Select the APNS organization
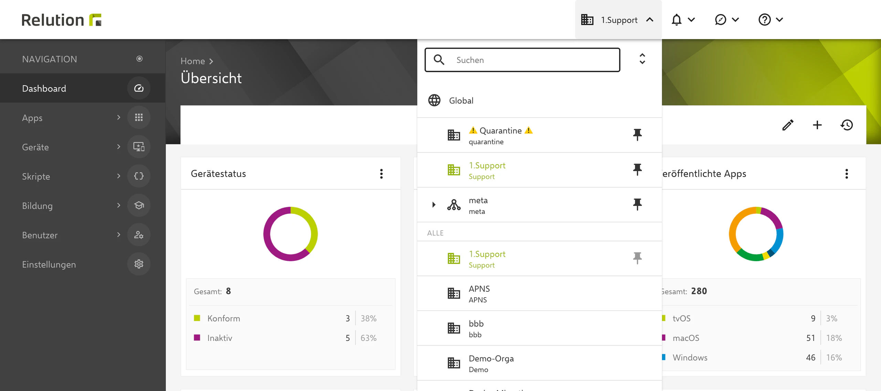This screenshot has width=881, height=391. [x=540, y=293]
